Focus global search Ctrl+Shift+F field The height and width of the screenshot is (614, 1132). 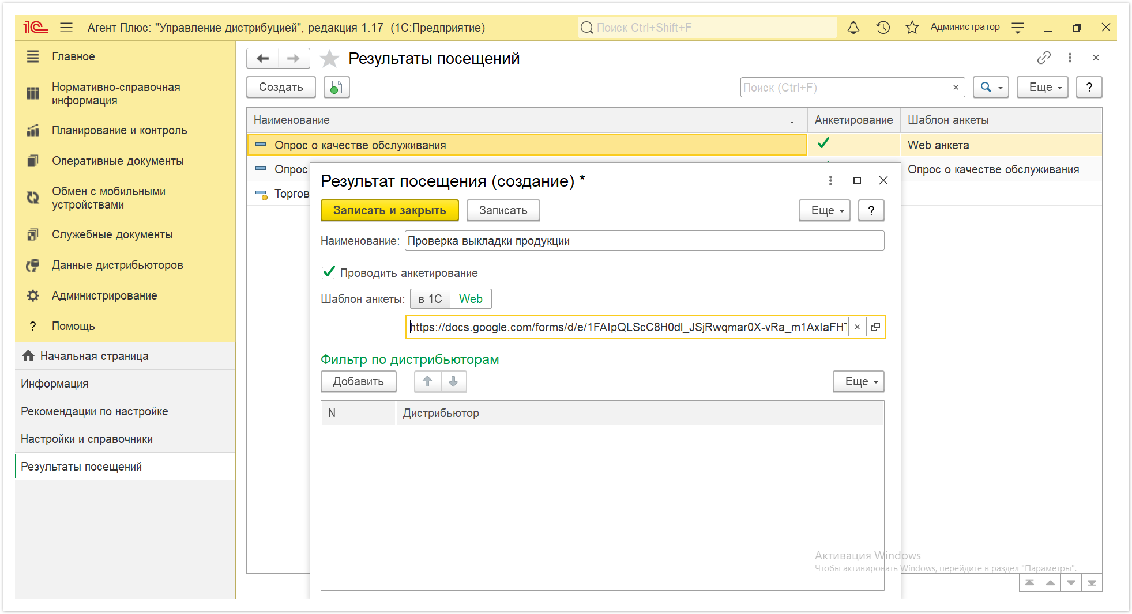pyautogui.click(x=707, y=27)
